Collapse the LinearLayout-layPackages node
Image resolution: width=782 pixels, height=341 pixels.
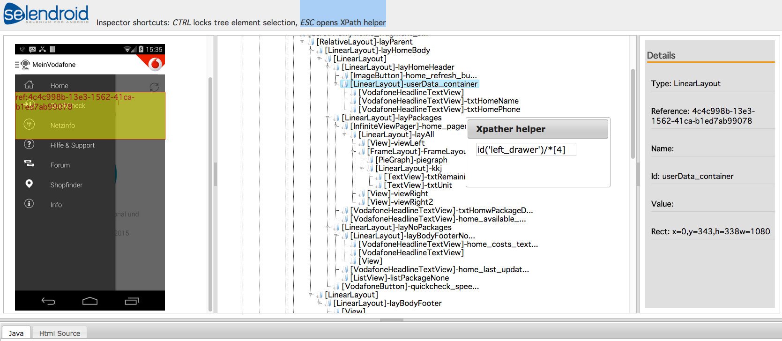[328, 118]
